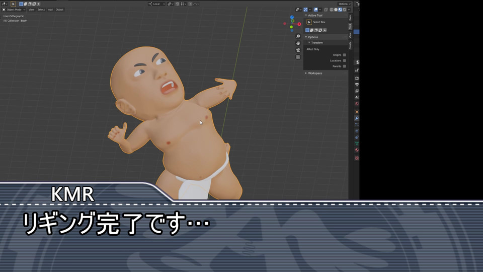This screenshot has width=483, height=272.
Task: Switch to rendered viewport shading
Action: 344,10
